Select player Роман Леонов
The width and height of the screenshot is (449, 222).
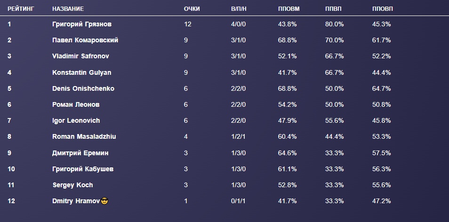[76, 104]
